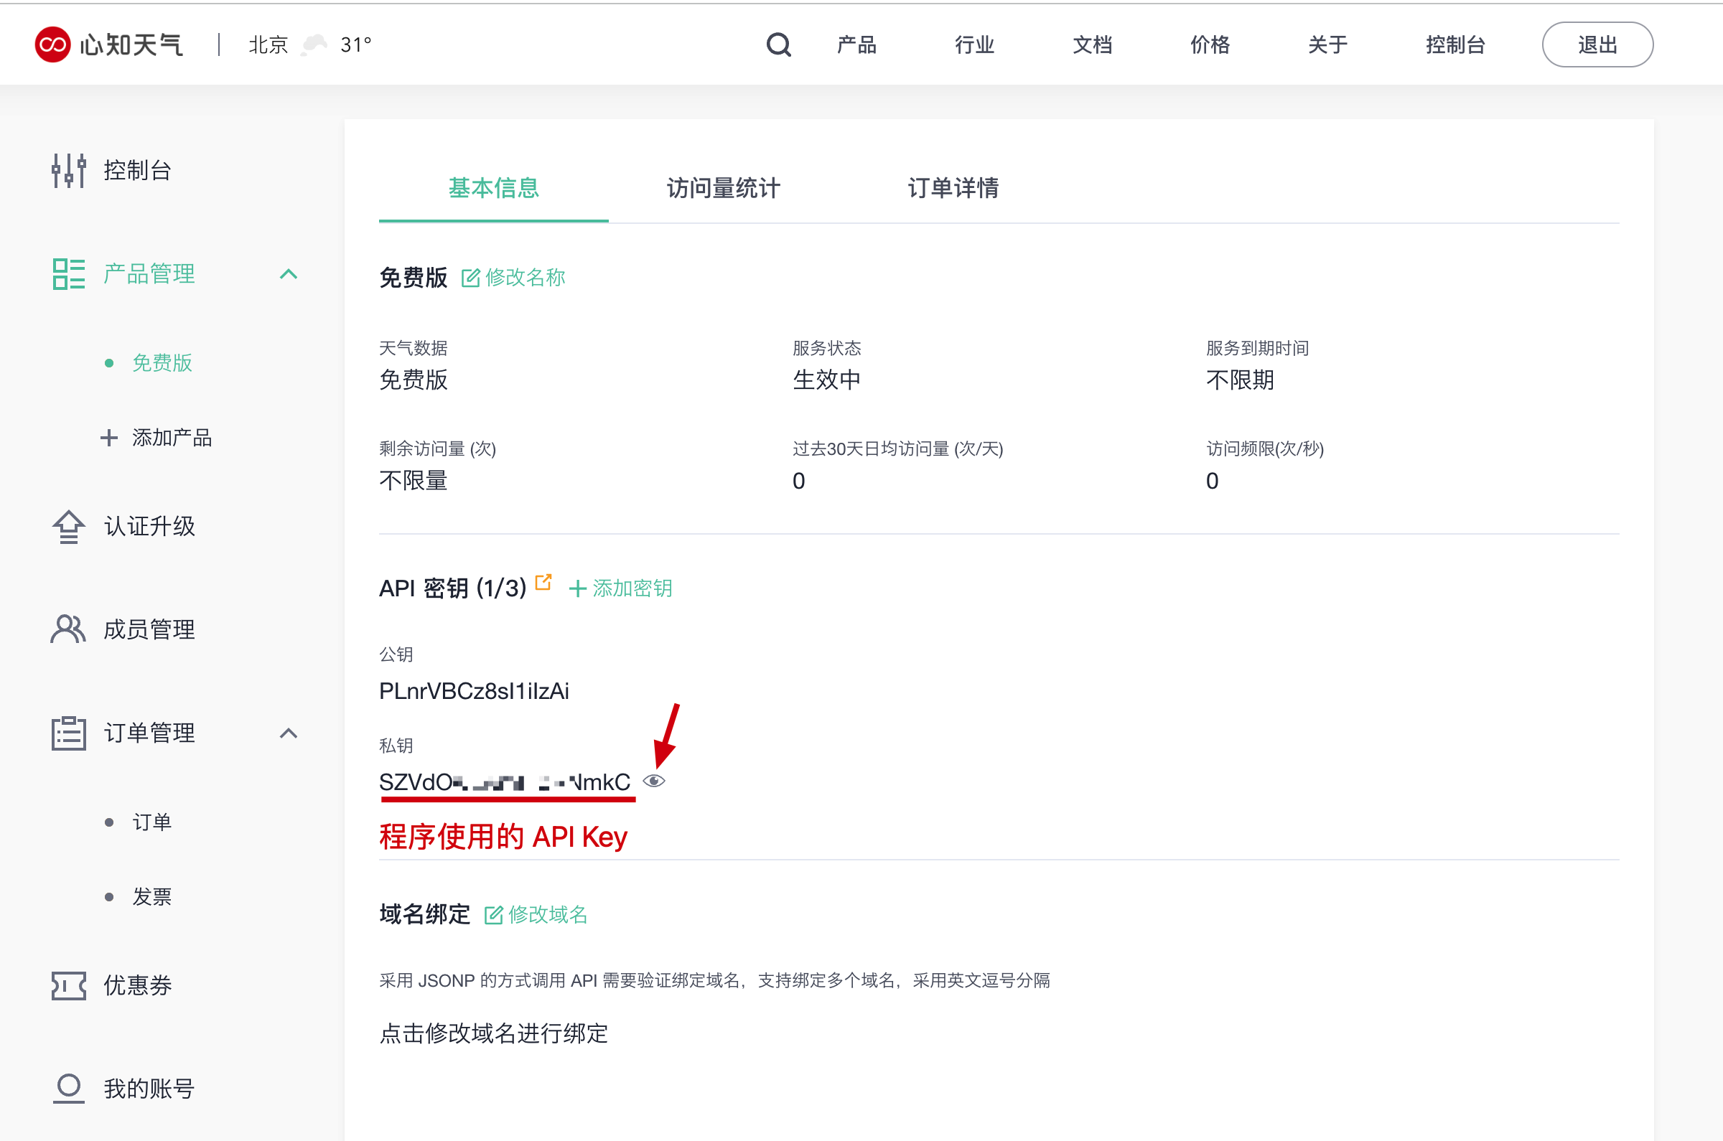Go to 控制台 in top navigation
The width and height of the screenshot is (1723, 1141).
[1455, 44]
